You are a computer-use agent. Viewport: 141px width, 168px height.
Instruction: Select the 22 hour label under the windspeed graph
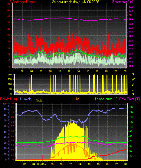click(116, 71)
